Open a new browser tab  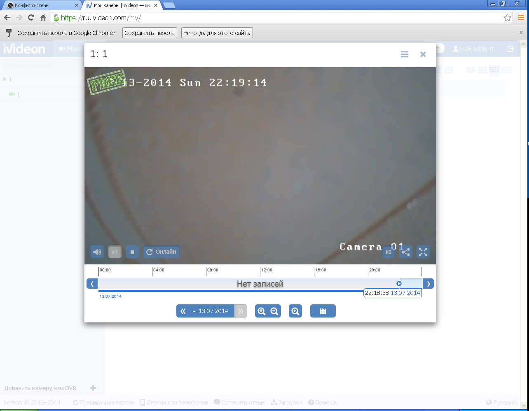pyautogui.click(x=169, y=5)
